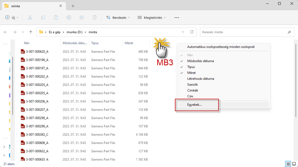Select Egyebek... in the context menu
Image resolution: width=298 pixels, height=167 pixels.
(x=194, y=105)
